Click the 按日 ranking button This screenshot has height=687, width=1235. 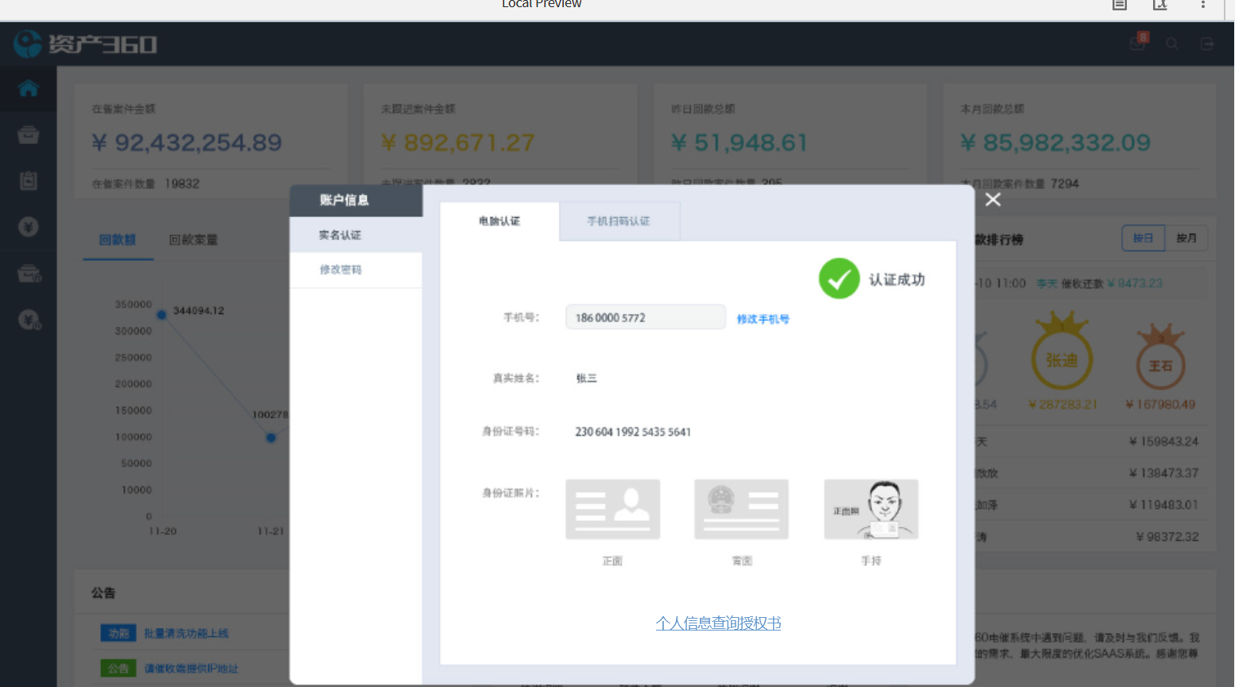pyautogui.click(x=1144, y=239)
